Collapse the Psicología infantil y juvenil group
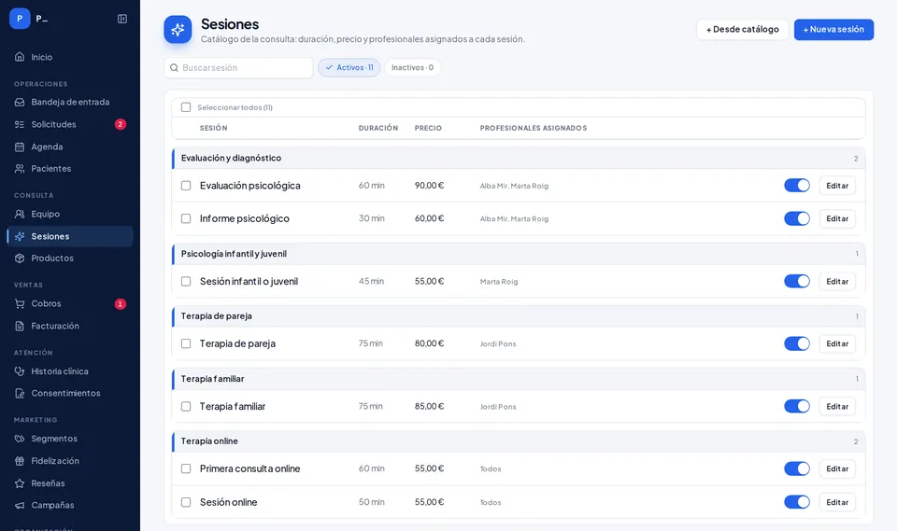897x531 pixels. (519, 254)
